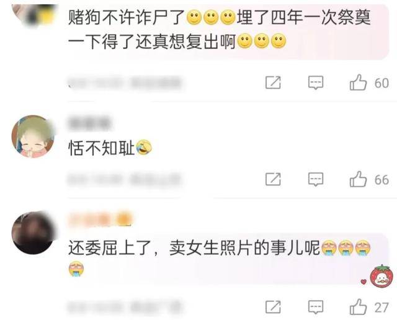Repost the 恬不知耻 comment
The image size is (397, 320).
pyautogui.click(x=273, y=179)
